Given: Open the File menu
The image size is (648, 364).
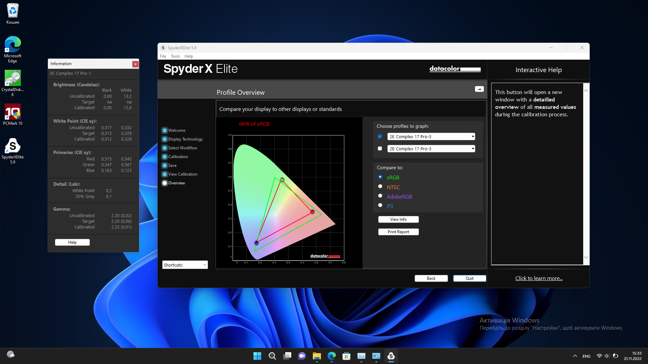Looking at the screenshot, I should click(163, 56).
